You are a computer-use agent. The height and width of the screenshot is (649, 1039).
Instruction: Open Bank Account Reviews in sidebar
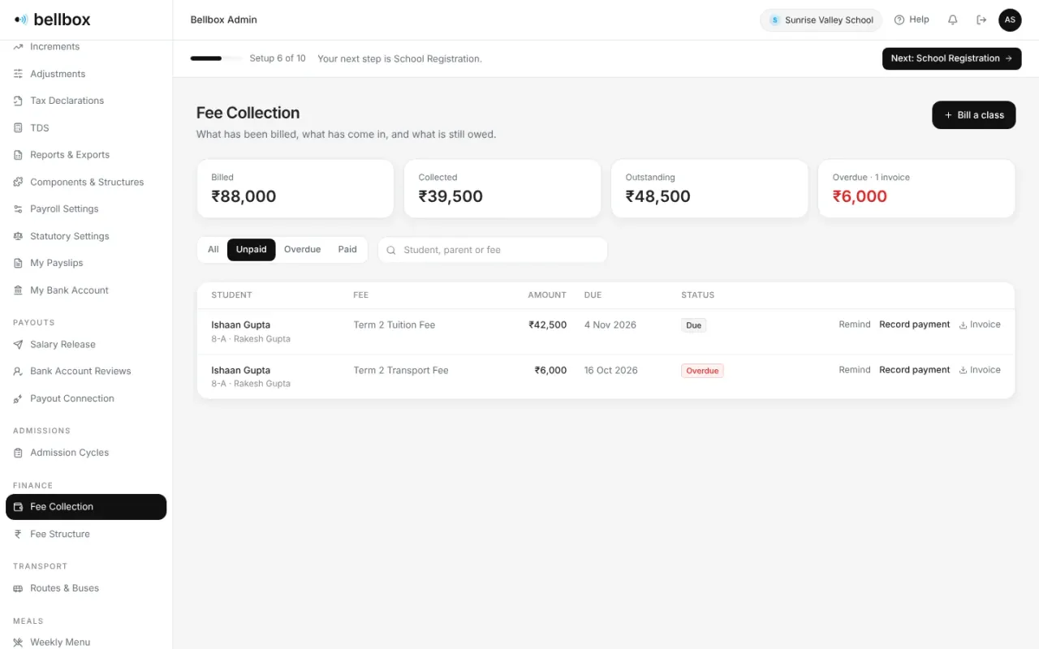tap(86, 372)
